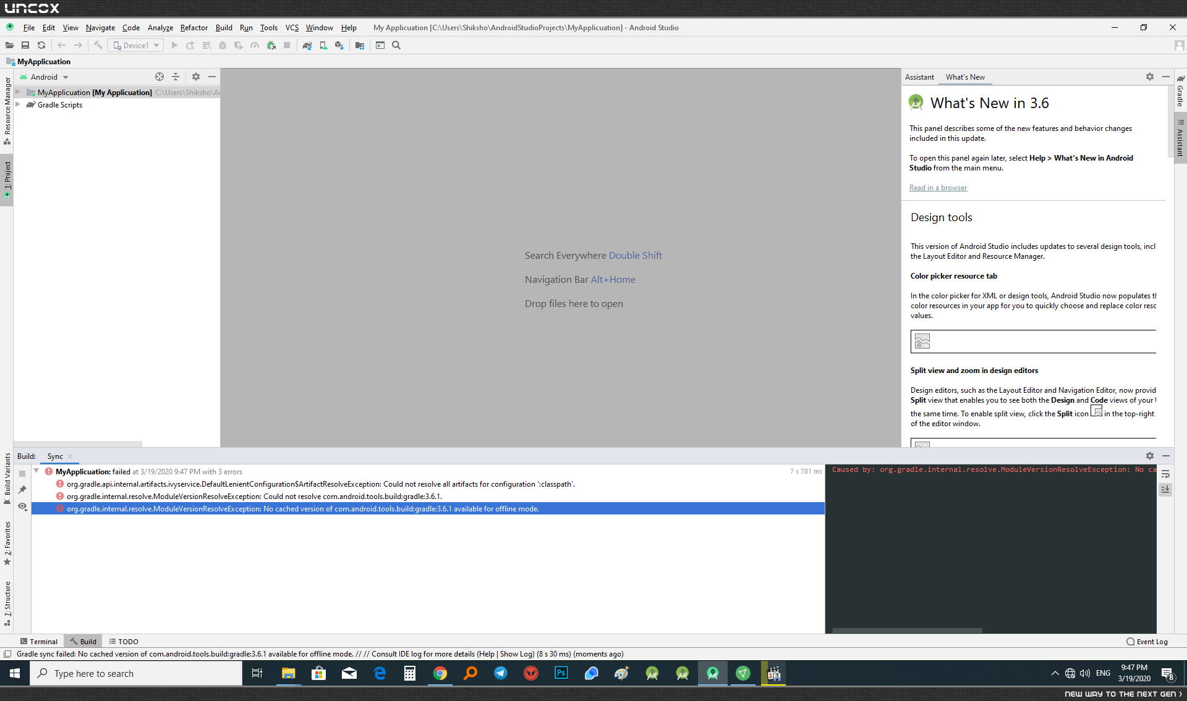This screenshot has height=701, width=1187.
Task: Toggle the 2: Favorites side tab
Action: coord(7,543)
